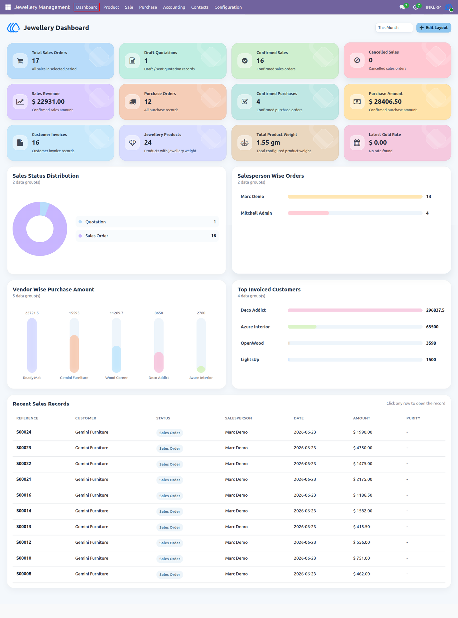The height and width of the screenshot is (618, 458).
Task: Click the Customer Invoices file icon
Action: pos(20,143)
